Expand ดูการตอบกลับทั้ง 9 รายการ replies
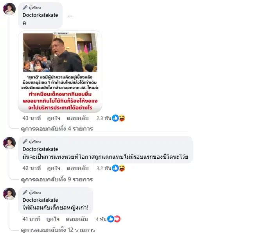This screenshot has height=233, width=266. (x=57, y=179)
